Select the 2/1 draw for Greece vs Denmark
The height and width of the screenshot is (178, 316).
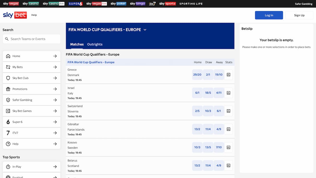click(x=208, y=75)
